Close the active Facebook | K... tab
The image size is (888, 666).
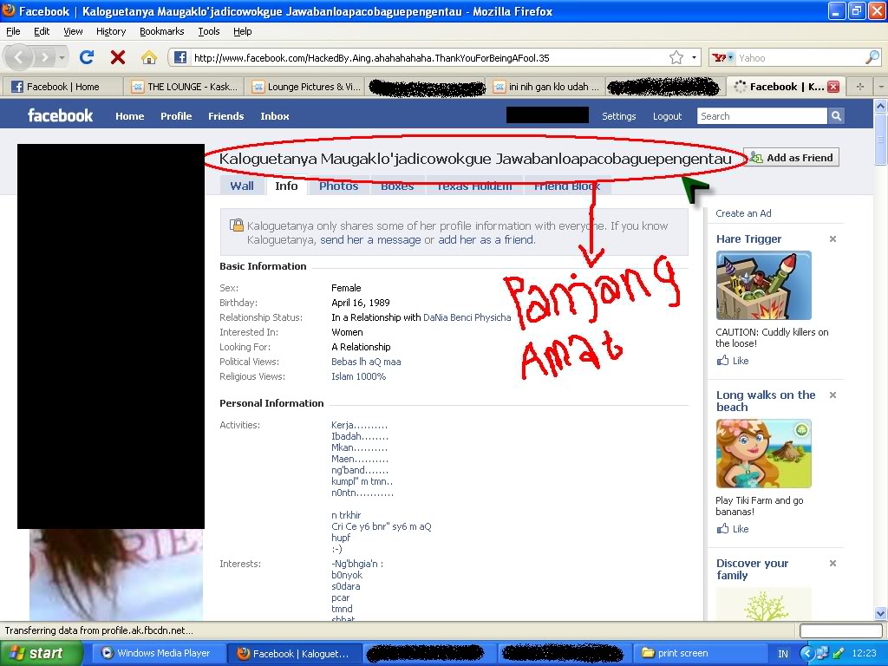click(x=833, y=87)
